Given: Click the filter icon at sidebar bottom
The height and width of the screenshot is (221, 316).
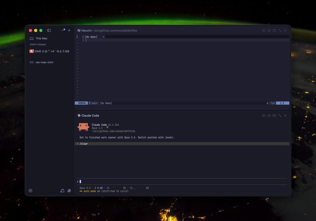Looking at the screenshot, I should pos(31,191).
